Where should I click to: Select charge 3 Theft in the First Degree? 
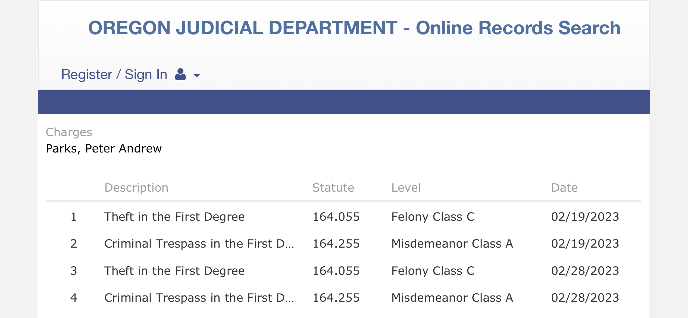tap(174, 271)
